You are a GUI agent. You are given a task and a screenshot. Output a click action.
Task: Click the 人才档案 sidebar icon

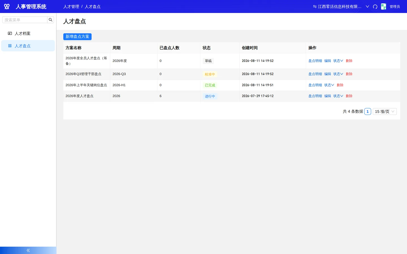coord(10,33)
